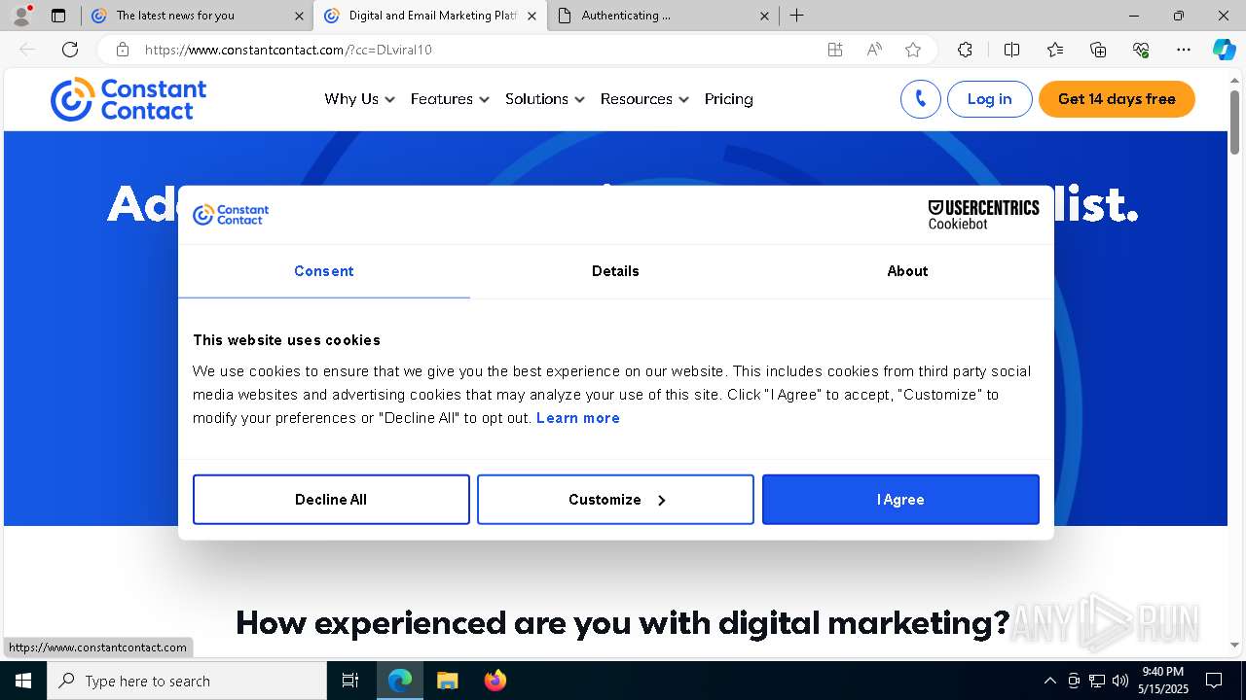Click the Customize cookies button
The width and height of the screenshot is (1246, 700).
[x=615, y=500]
